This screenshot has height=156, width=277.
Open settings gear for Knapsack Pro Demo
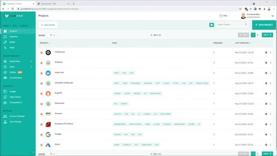(266, 124)
